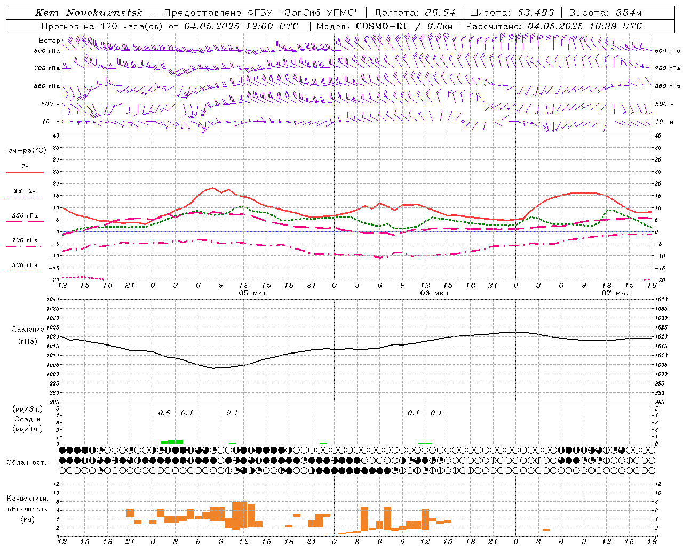
Task: Click the Осадки precipitation label
Action: [x=28, y=420]
